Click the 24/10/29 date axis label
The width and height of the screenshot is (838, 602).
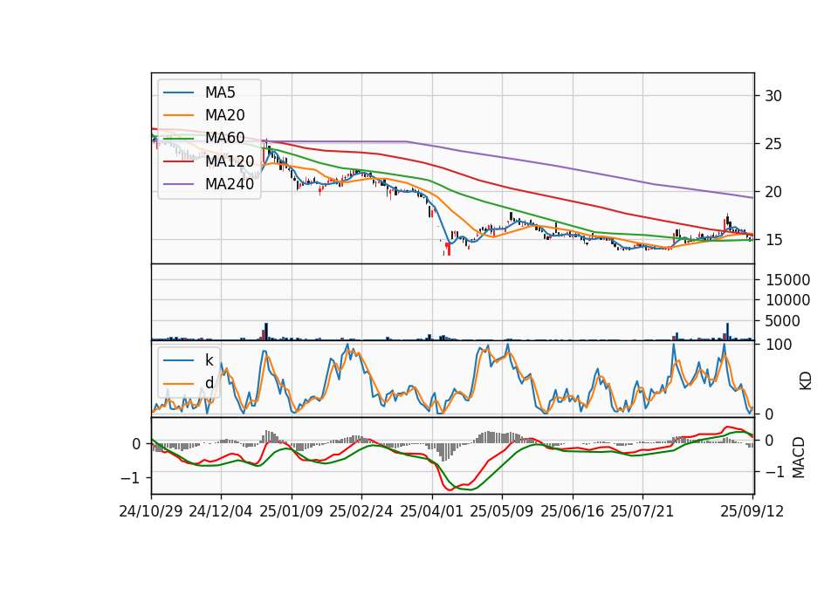[151, 511]
